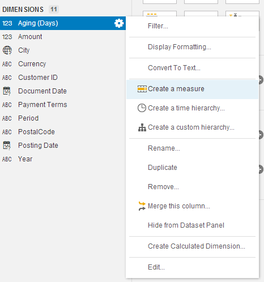Click the calendar icon for Posting Date
264x282 pixels.
(x=7, y=146)
